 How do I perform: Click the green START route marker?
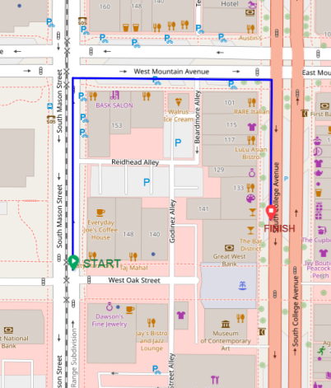(x=73, y=262)
